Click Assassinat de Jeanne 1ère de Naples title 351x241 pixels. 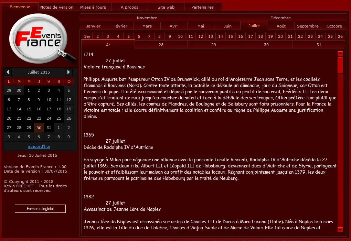[122, 209]
